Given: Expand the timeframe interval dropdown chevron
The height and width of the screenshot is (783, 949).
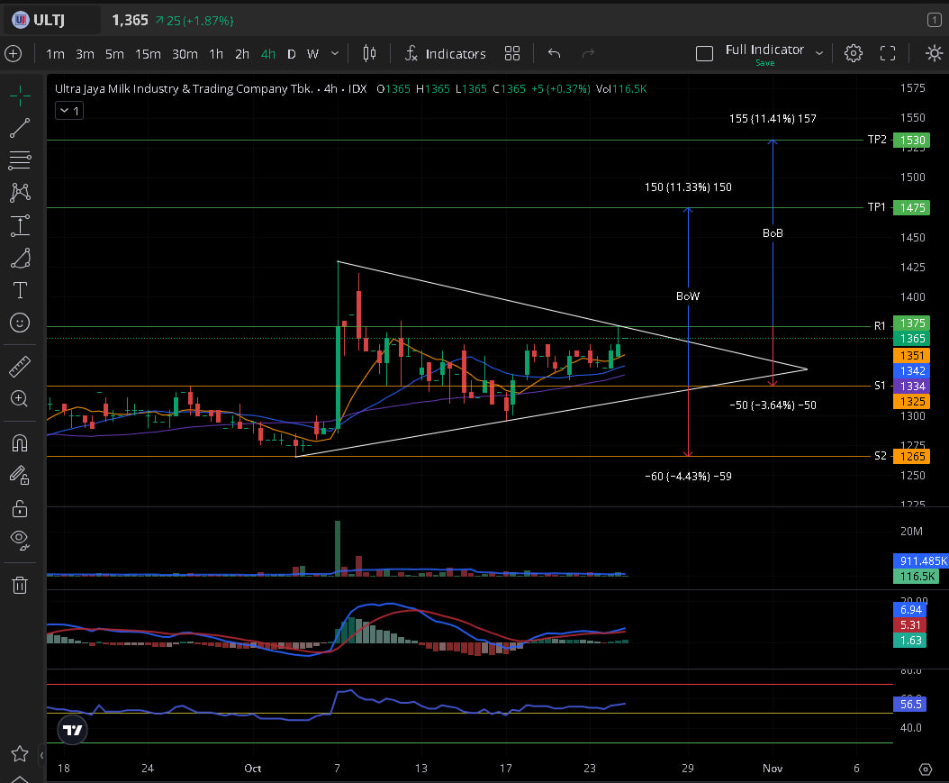Looking at the screenshot, I should 336,53.
